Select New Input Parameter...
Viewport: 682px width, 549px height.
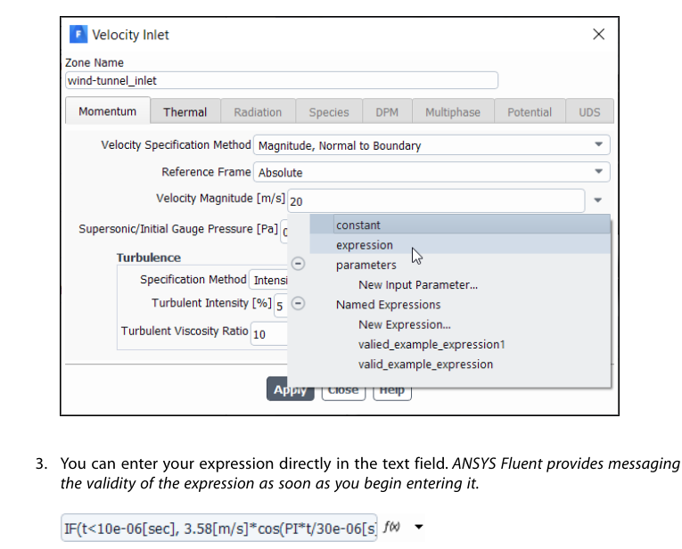[417, 284]
